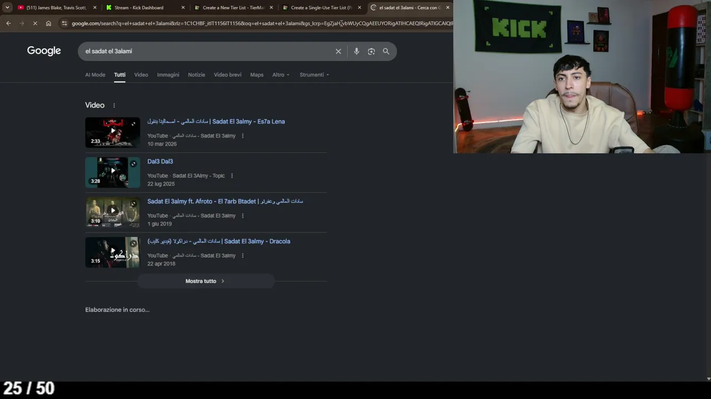Close the el sadat el 3alami tab
The height and width of the screenshot is (399, 711).
(x=448, y=8)
